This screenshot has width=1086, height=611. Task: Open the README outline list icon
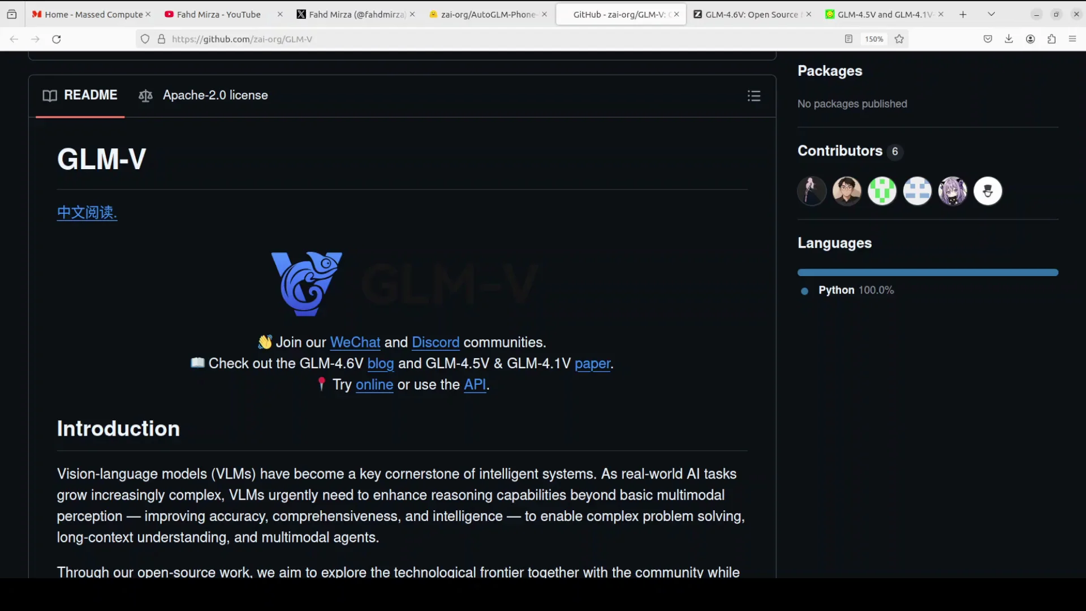(753, 96)
